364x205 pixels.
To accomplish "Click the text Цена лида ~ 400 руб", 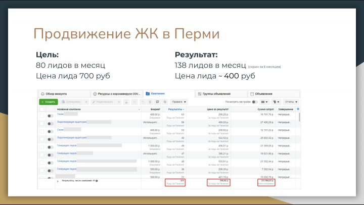I will 215,76.
